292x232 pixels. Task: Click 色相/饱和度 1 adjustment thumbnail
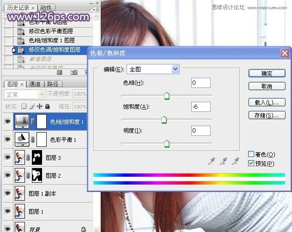(x=22, y=122)
